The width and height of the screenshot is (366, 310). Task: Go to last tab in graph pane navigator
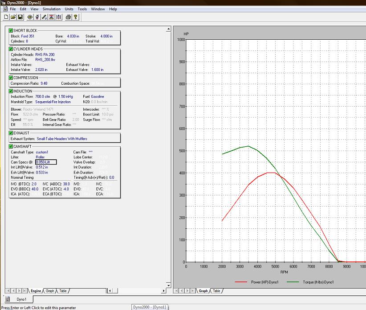coord(193,291)
